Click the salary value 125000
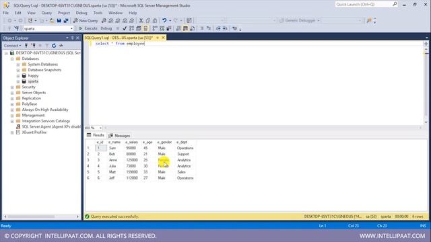Viewport: 431px width, 242px height. coord(132,160)
